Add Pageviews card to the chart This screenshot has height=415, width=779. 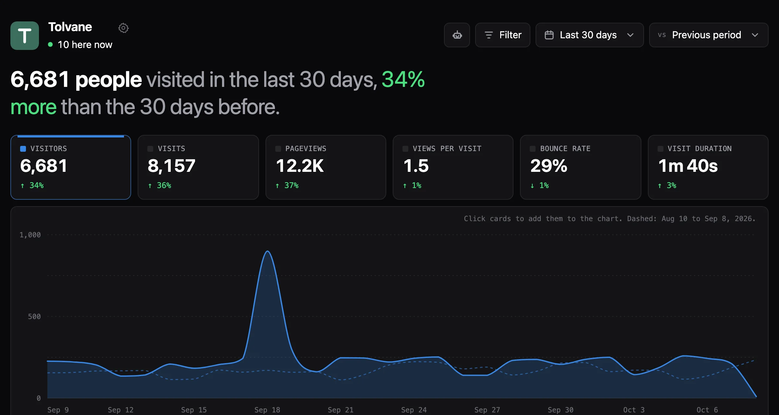[x=326, y=167]
